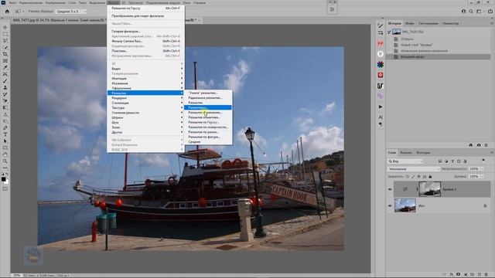Toggle lock image pixels brush icon
The width and height of the screenshot is (495, 278).
click(x=413, y=177)
